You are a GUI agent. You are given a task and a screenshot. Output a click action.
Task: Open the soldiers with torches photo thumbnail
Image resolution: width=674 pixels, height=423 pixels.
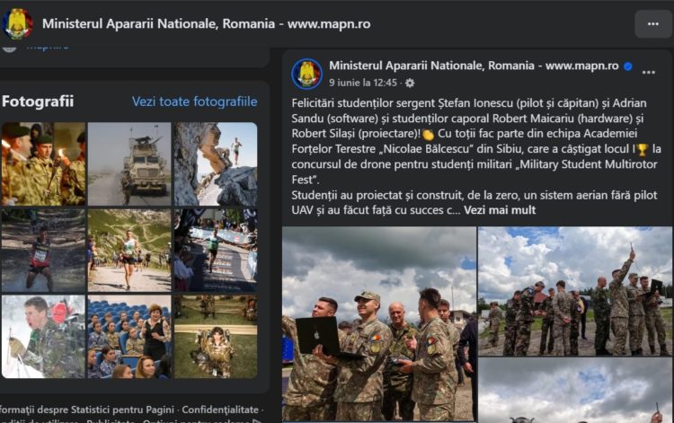click(x=43, y=164)
